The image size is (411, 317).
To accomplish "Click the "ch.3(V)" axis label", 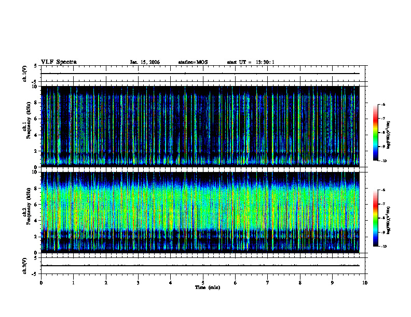I will tap(25, 266).
